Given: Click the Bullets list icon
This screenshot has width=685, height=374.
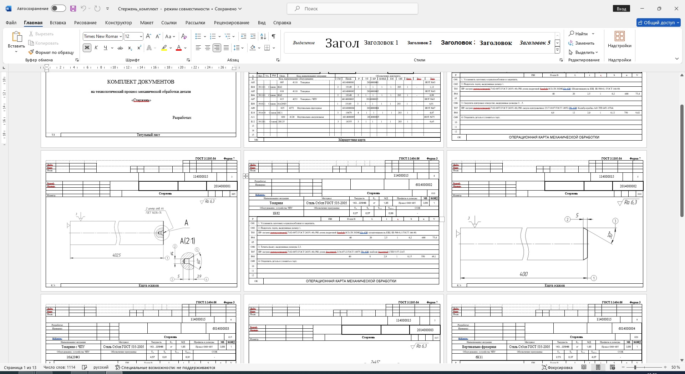Looking at the screenshot, I should [198, 36].
